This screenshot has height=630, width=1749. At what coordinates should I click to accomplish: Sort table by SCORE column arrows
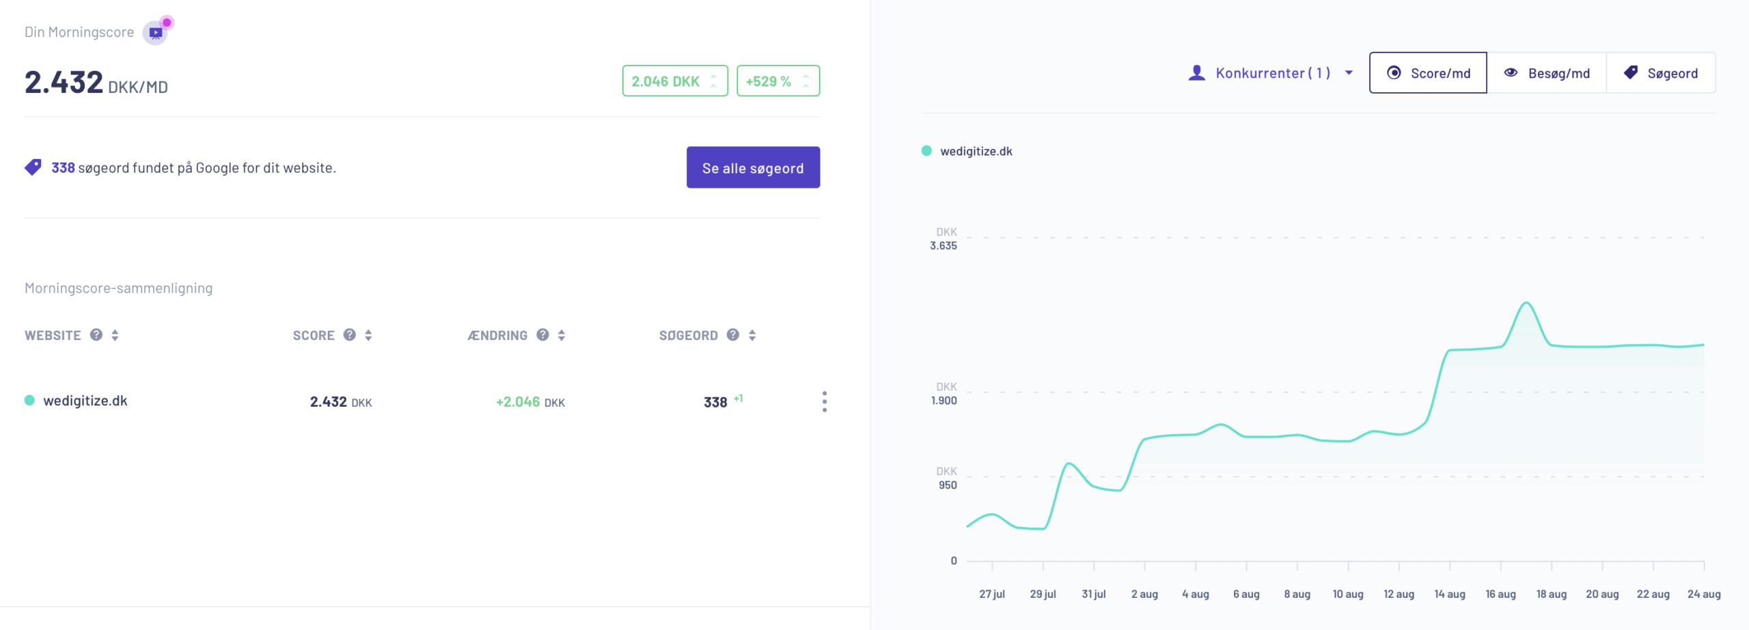(x=368, y=335)
